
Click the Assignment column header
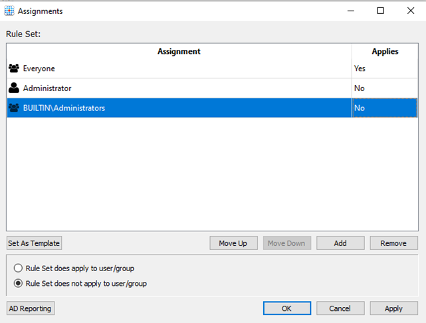click(x=179, y=51)
